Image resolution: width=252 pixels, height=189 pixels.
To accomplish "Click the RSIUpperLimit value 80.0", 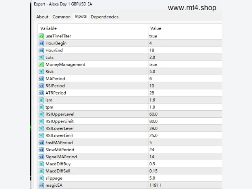I will 153,121.
